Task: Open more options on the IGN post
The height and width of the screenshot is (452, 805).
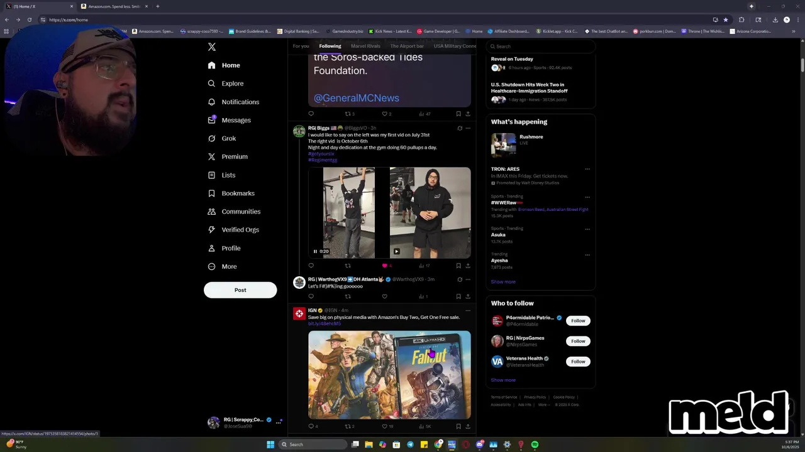Action: (x=467, y=310)
